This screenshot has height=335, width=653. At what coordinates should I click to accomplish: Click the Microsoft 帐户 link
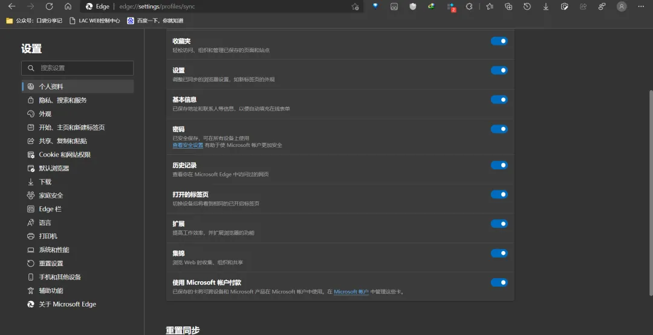point(351,291)
